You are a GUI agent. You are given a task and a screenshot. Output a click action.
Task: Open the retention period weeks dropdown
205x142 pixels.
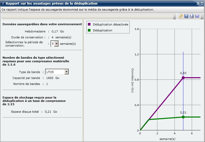click(x=57, y=44)
